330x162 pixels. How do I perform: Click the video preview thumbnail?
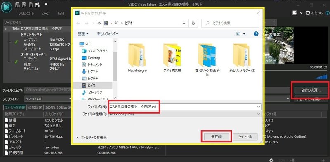pos(279,45)
